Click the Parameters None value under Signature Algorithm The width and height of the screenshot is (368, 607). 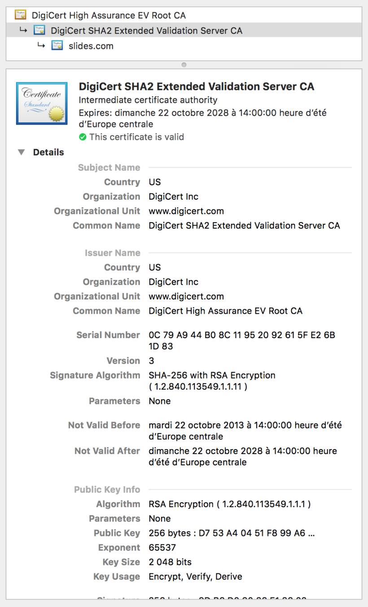coord(160,401)
